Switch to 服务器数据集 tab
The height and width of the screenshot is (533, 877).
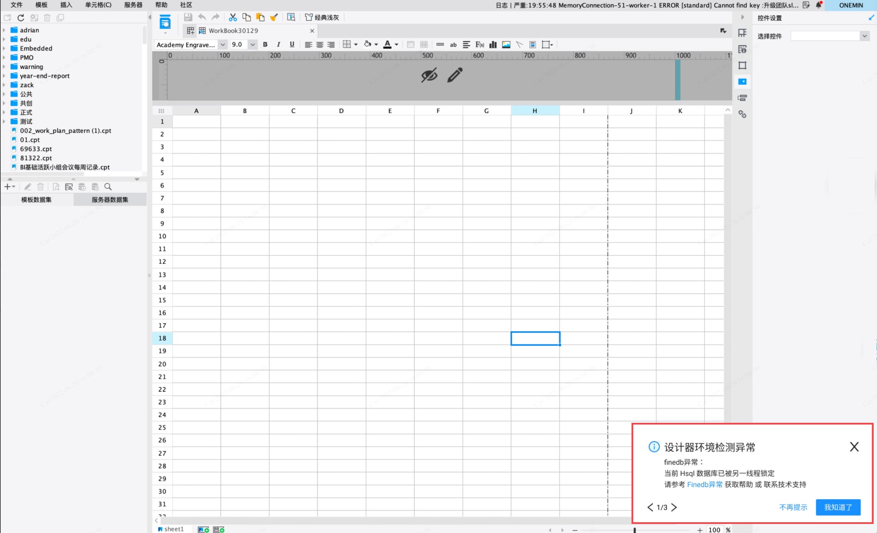pos(110,199)
